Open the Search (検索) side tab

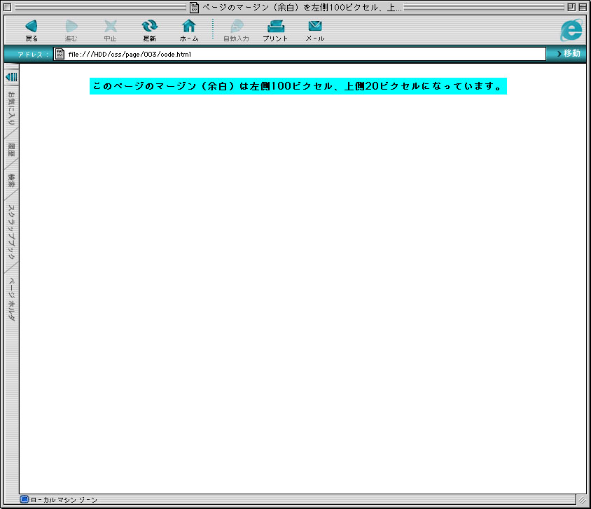coord(11,181)
